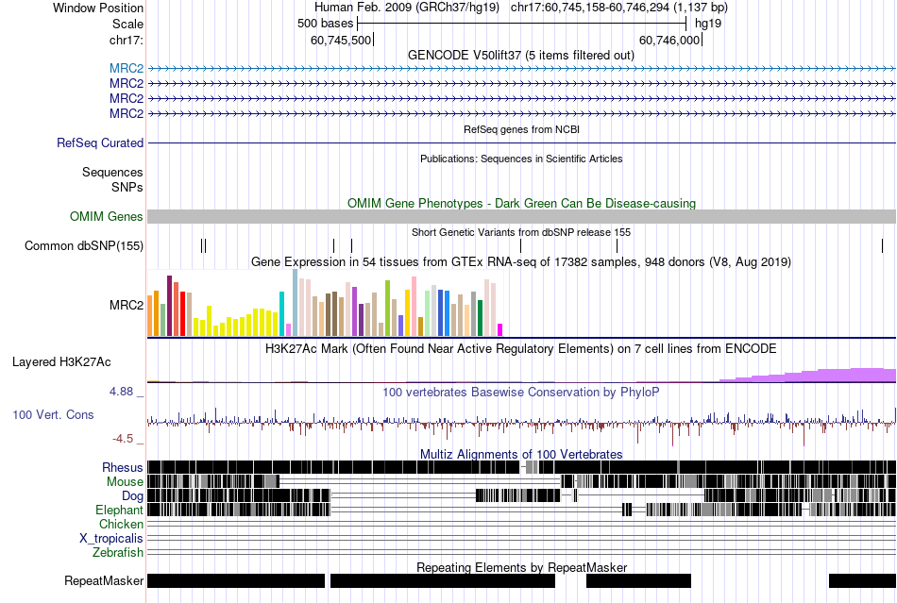This screenshot has width=897, height=603.
Task: Click the gray OMIM Genes bar
Action: coord(522,217)
